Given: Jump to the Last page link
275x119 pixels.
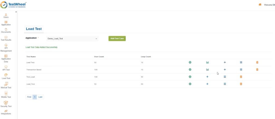Looking at the screenshot, I should (x=40, y=97).
